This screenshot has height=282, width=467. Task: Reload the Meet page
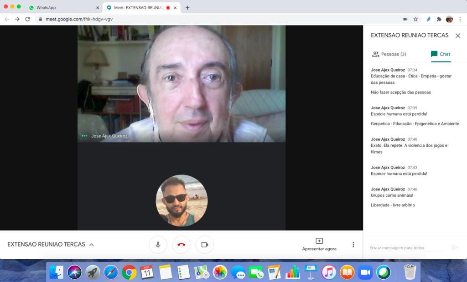click(27, 19)
